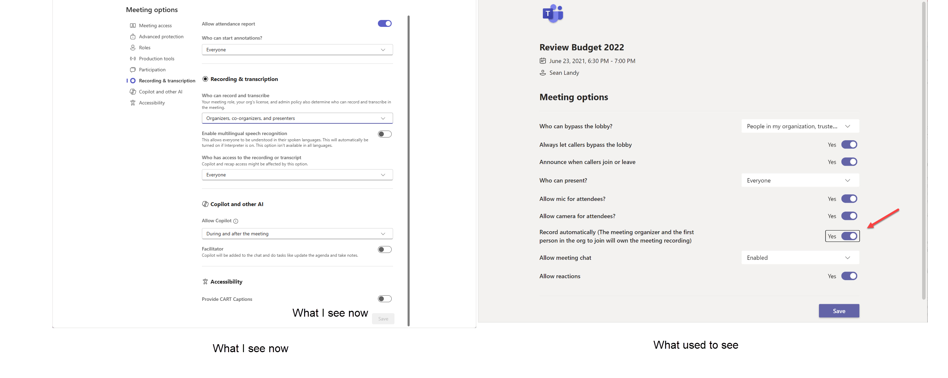Click the Roles person icon
948x378 pixels.
pos(133,48)
